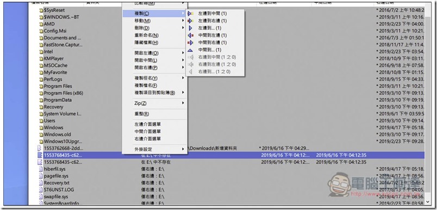Screen dimensions: 437x210
Task: Click the 2016/7/2 上午 date for $SysReset
Action: tap(400, 10)
